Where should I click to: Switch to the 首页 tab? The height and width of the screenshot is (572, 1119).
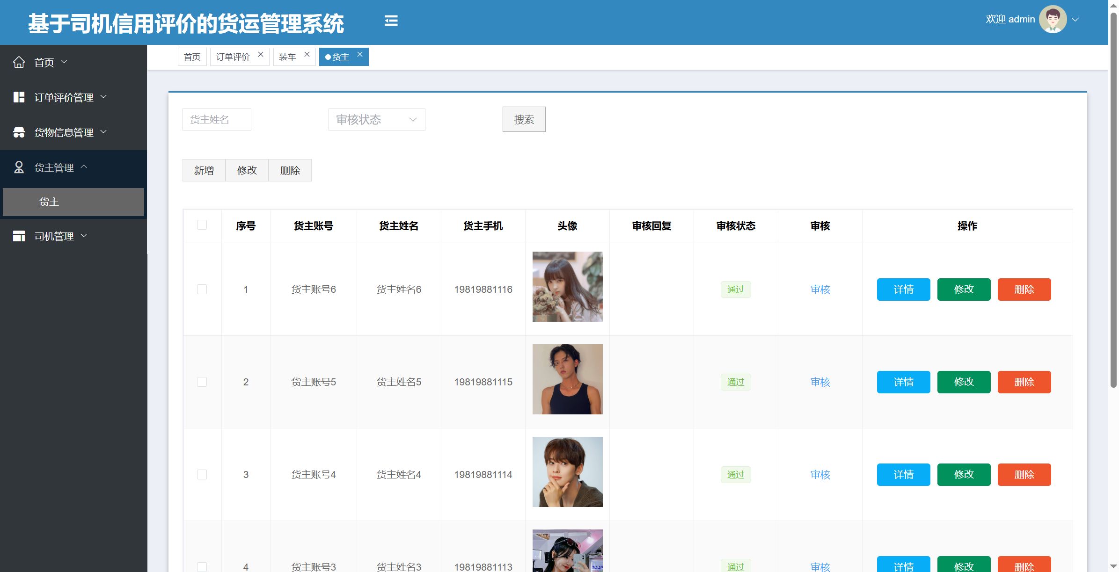click(x=192, y=57)
